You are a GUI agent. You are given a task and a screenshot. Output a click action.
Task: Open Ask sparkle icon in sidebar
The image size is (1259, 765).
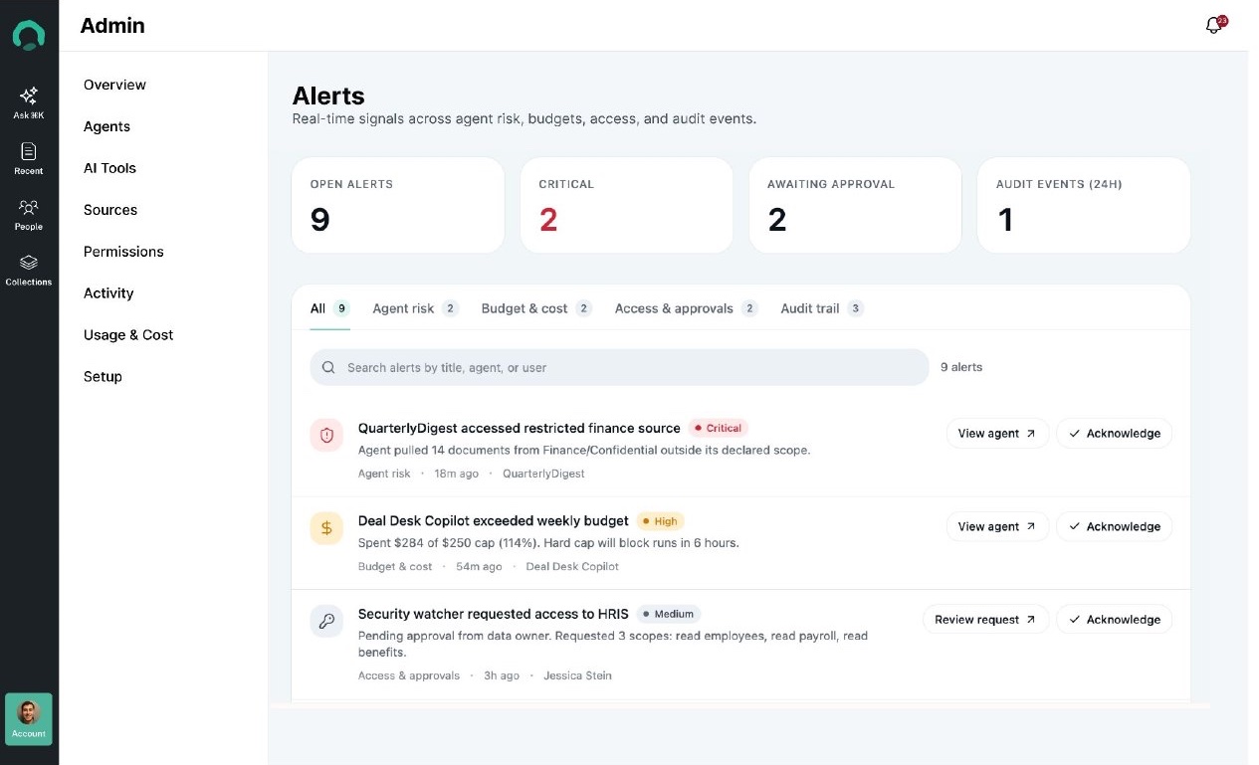point(29,96)
